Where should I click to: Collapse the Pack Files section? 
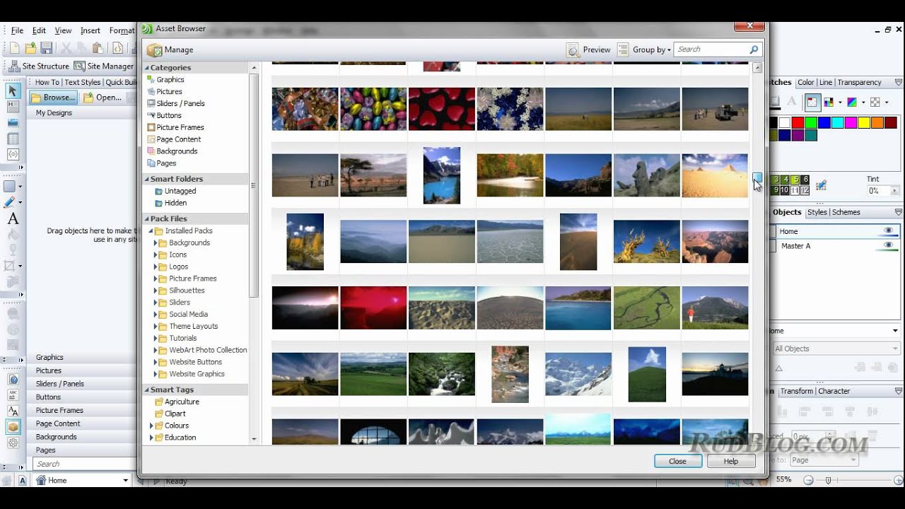pyautogui.click(x=146, y=218)
